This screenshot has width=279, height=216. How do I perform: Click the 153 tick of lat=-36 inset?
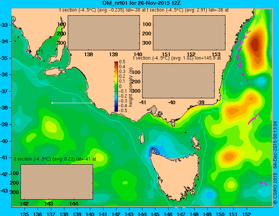[x=216, y=54]
